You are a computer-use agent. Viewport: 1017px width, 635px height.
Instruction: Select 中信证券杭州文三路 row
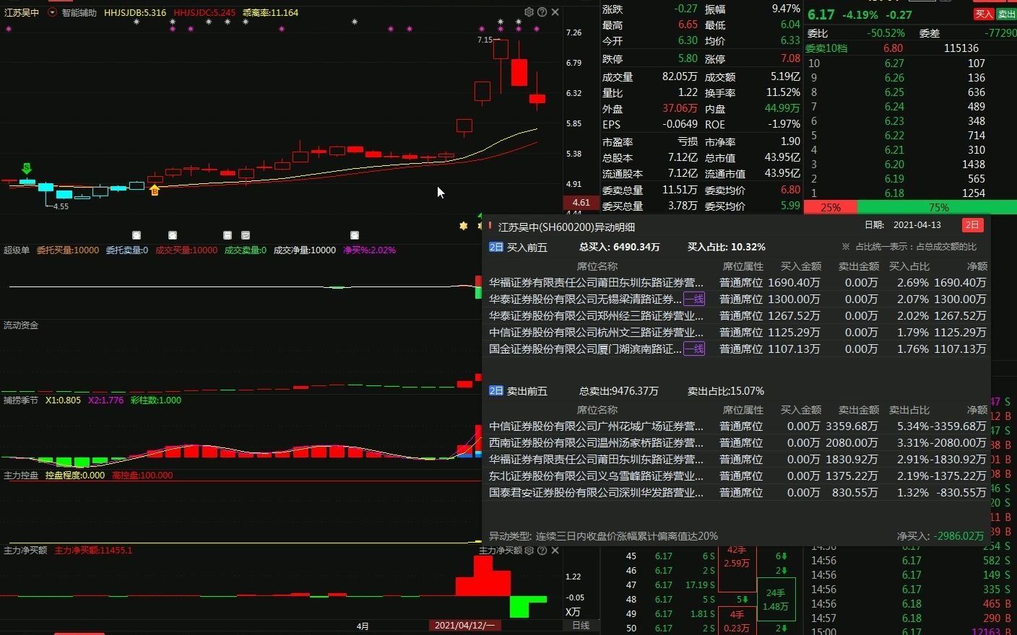pyautogui.click(x=737, y=332)
